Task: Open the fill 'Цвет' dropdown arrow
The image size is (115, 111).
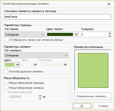Action: click(17, 65)
